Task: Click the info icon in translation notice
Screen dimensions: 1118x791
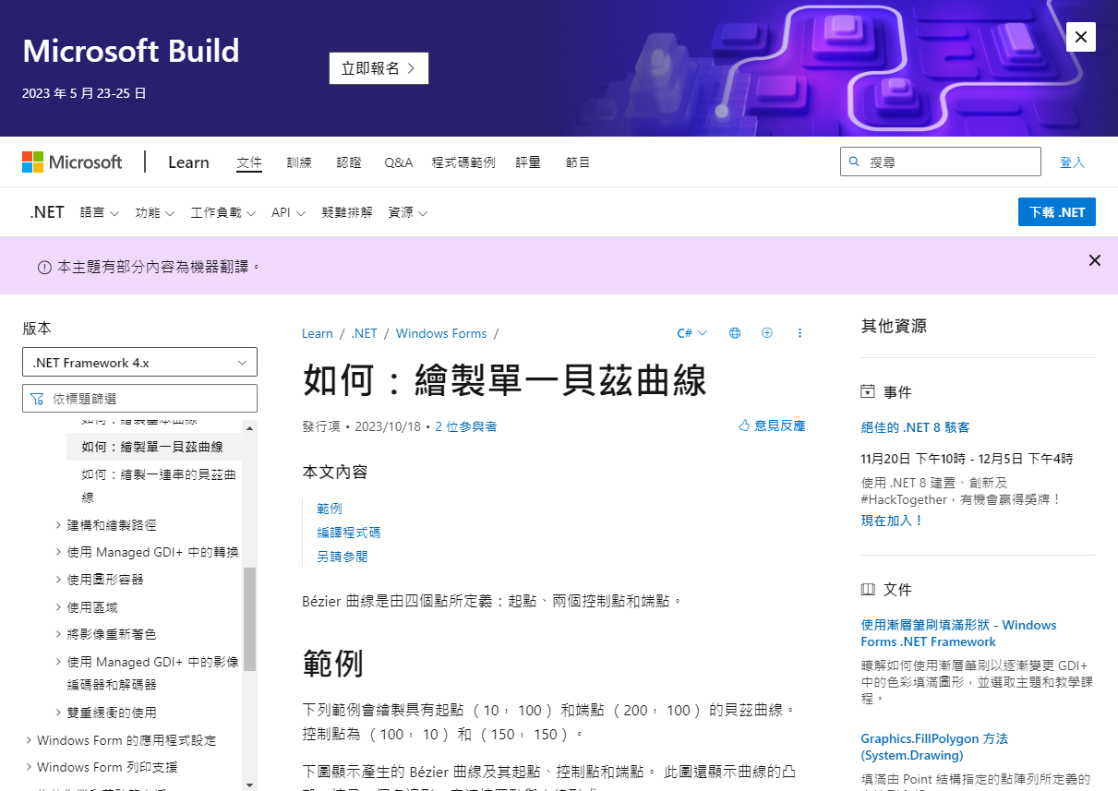Action: pos(44,267)
